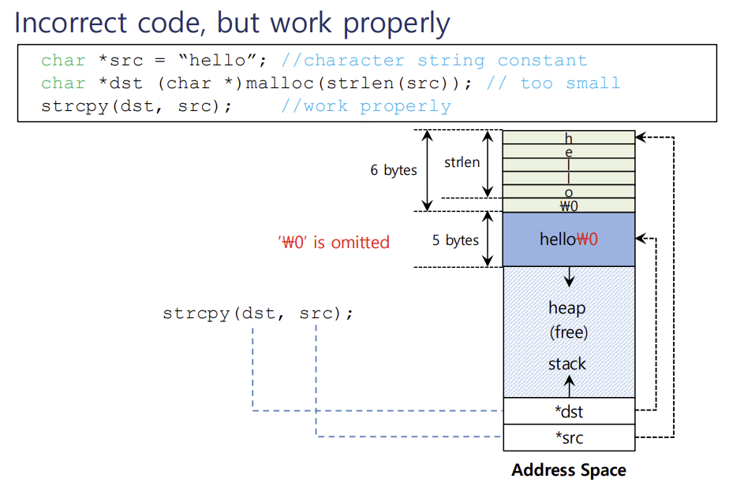Click the "strlen" label beside the arrows
The height and width of the screenshot is (486, 755).
pos(462,162)
